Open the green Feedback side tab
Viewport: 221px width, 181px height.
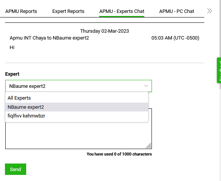219,70
